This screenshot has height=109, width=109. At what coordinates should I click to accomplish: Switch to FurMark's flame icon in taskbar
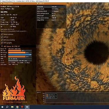pos(22,107)
